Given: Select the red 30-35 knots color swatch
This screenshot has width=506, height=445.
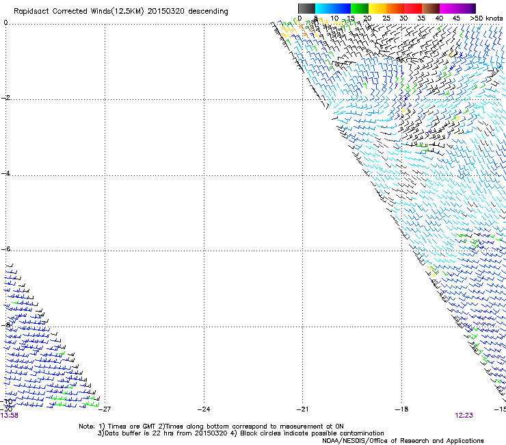Looking at the screenshot, I should (413, 8).
